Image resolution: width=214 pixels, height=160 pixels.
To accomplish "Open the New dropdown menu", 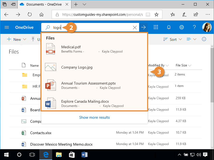I will click(x=16, y=39).
